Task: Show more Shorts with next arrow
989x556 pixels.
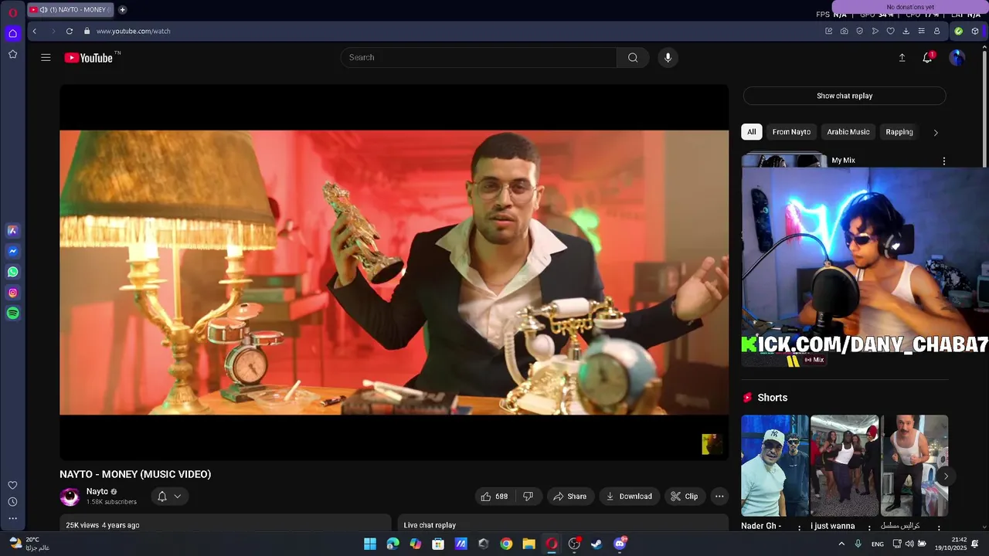Action: tap(946, 476)
